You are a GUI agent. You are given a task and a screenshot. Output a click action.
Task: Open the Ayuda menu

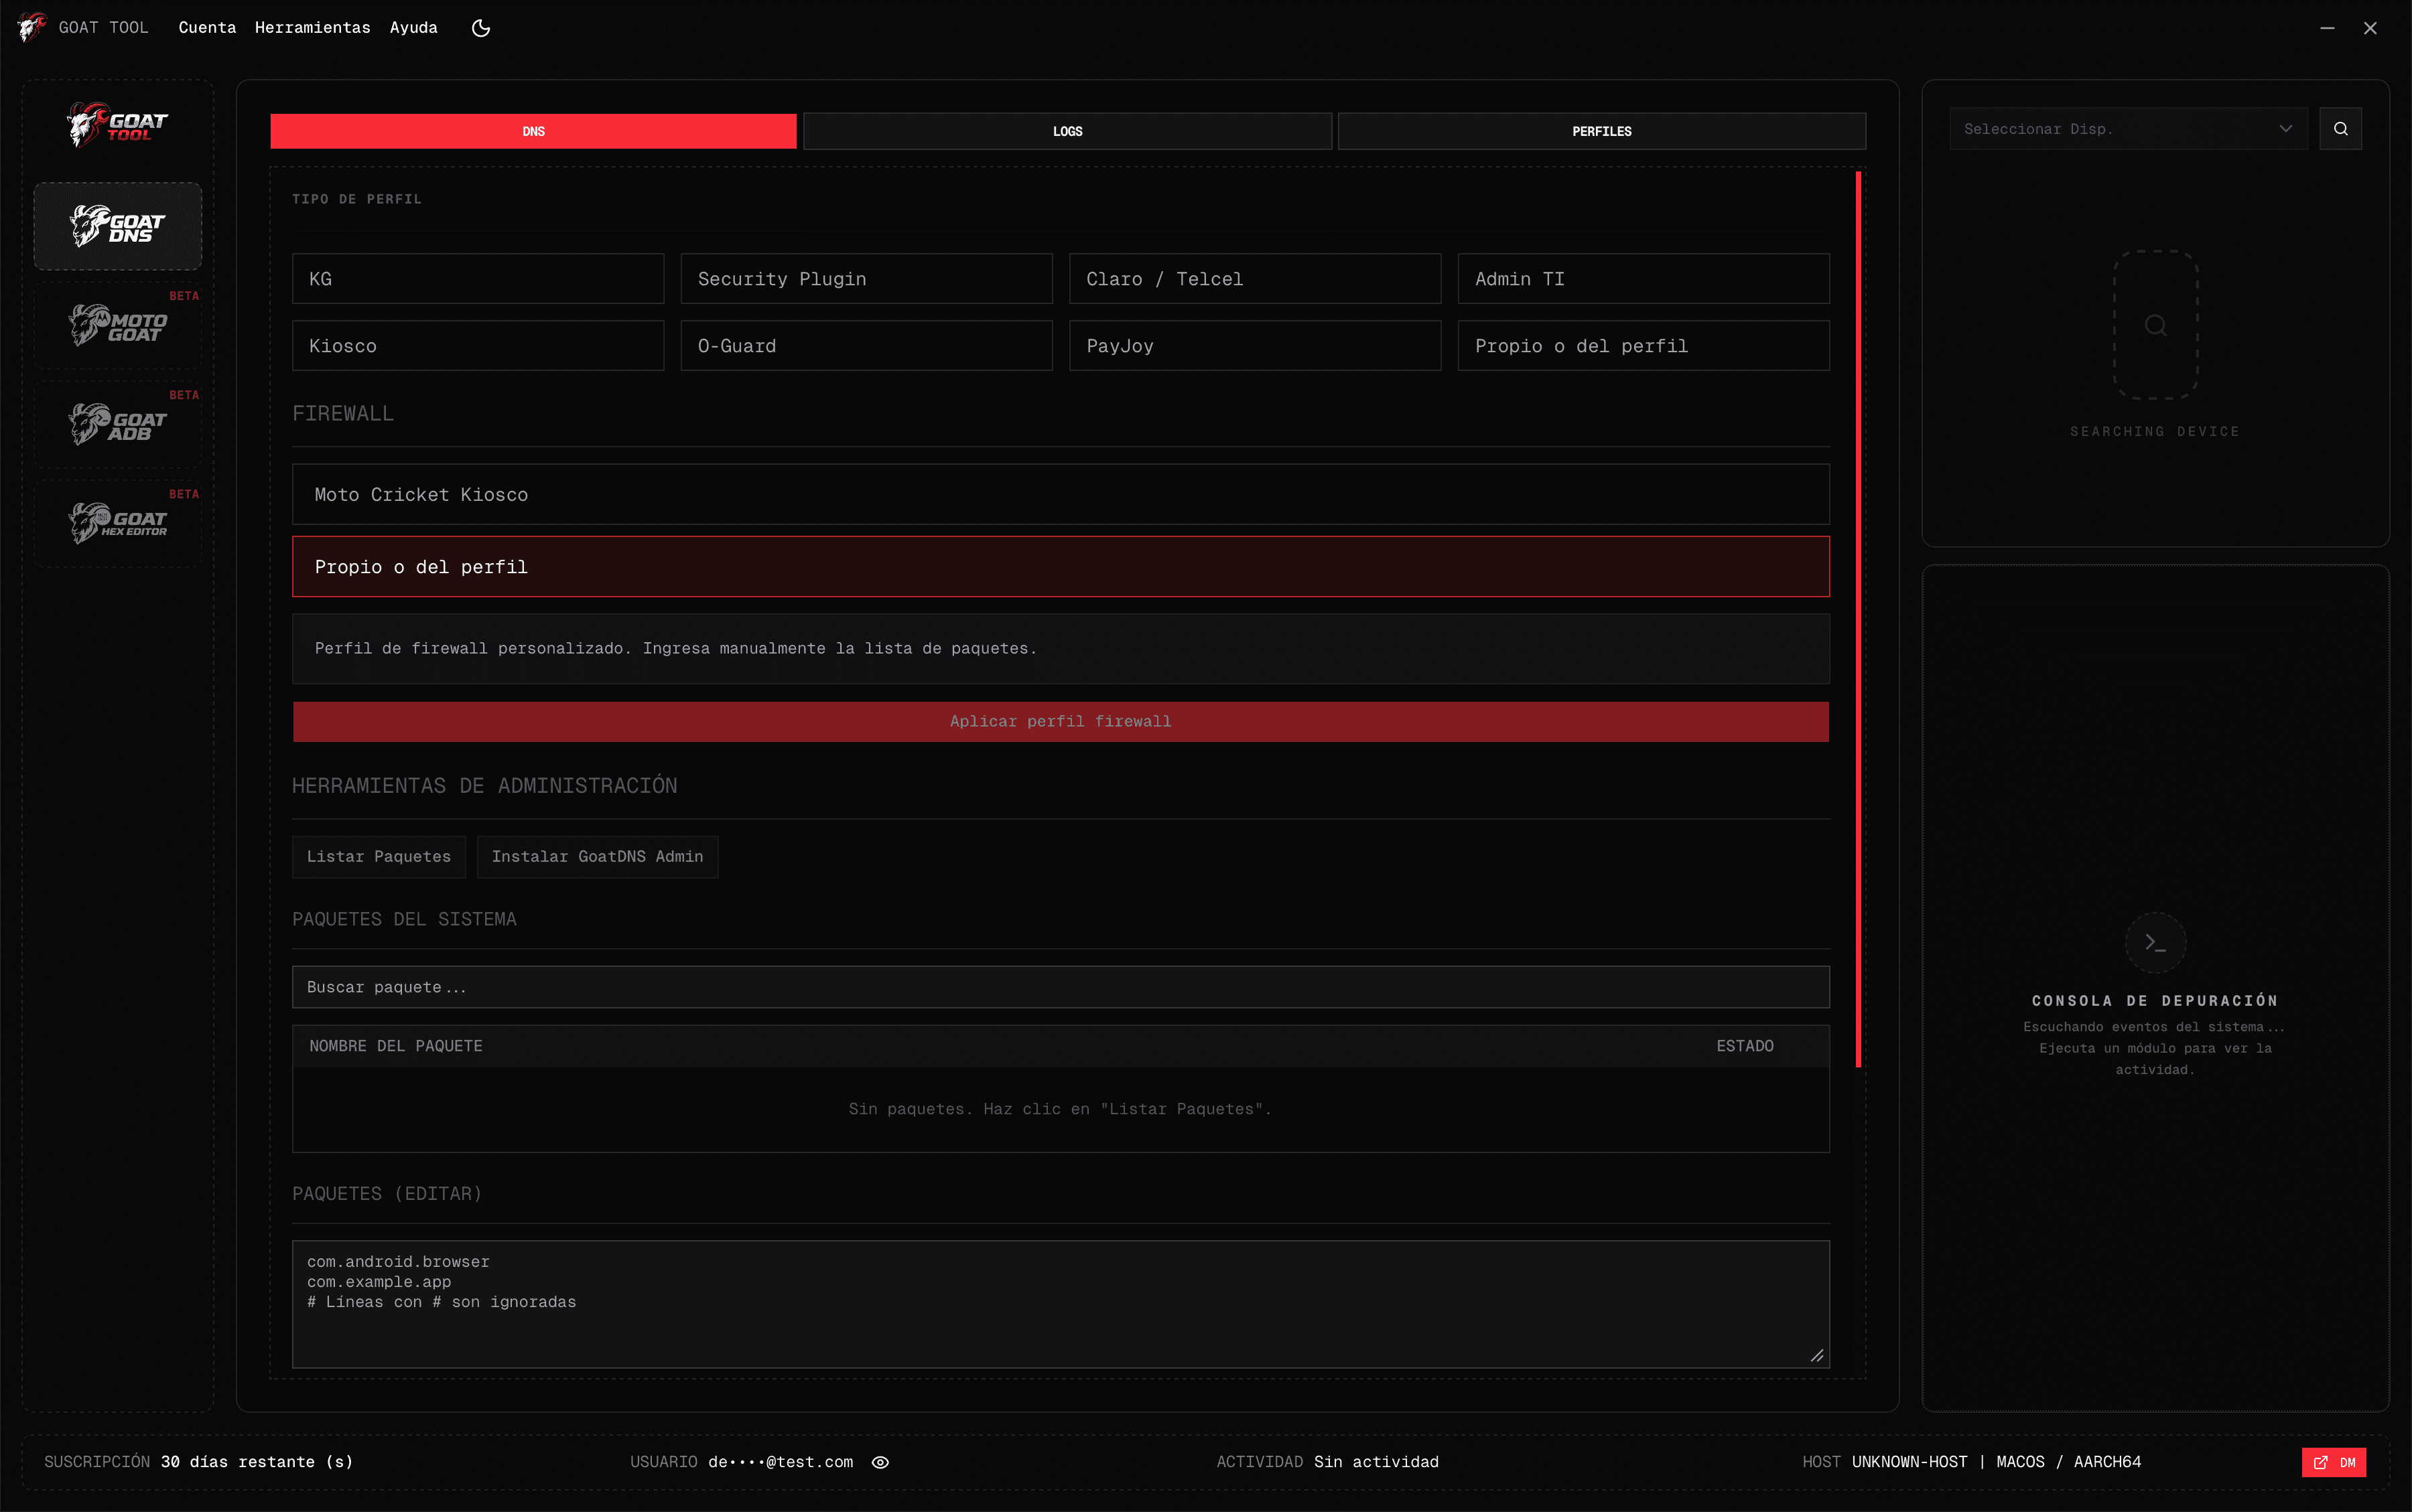(413, 28)
